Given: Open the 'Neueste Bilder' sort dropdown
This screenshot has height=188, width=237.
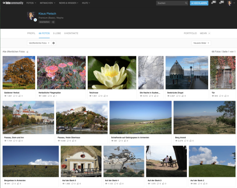Looking at the screenshot, I should 201,43.
